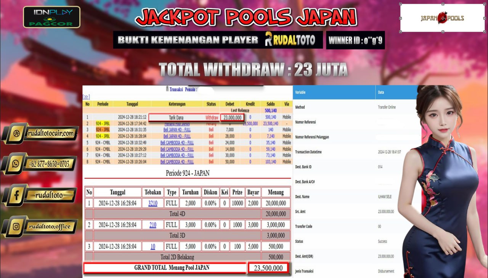Click the WINNER ID banner

(x=355, y=40)
